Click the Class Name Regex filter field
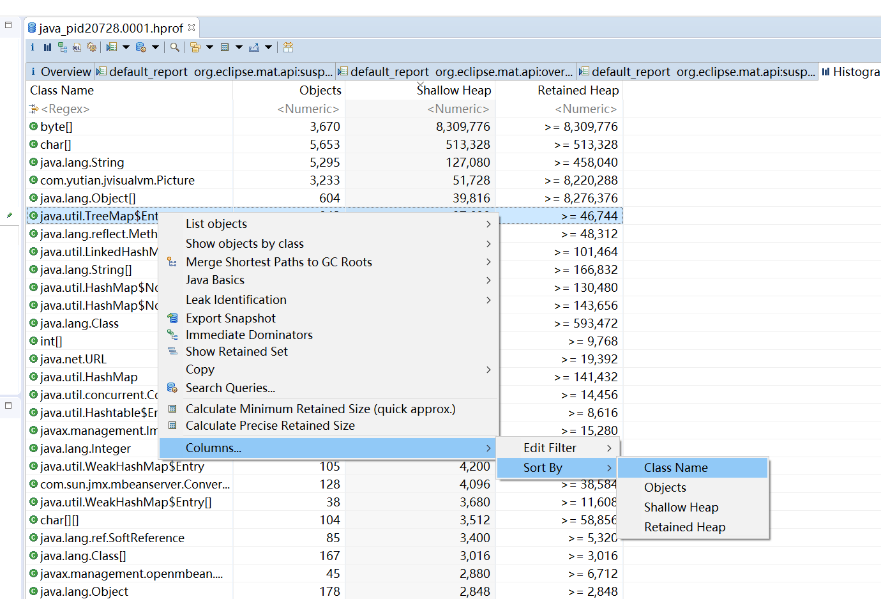 click(x=65, y=109)
